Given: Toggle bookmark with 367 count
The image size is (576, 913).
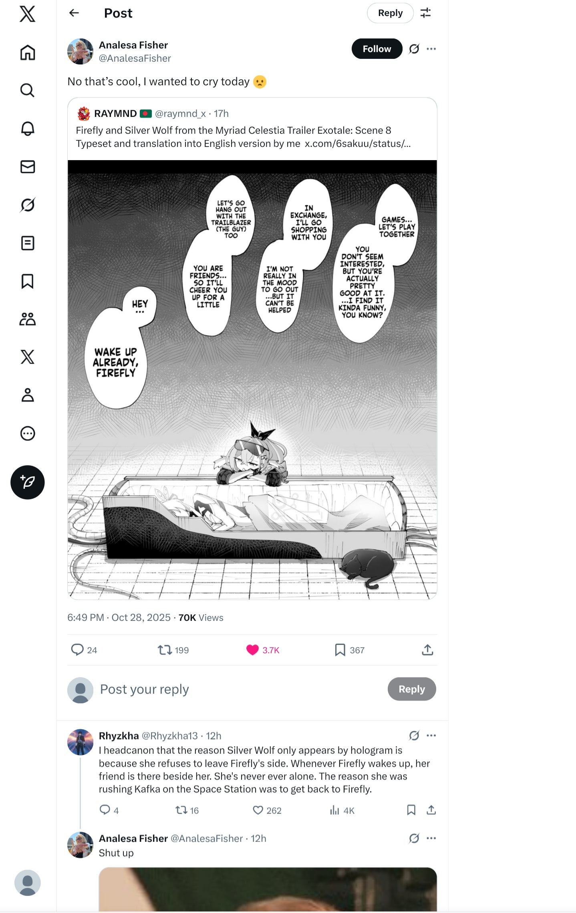Looking at the screenshot, I should pyautogui.click(x=340, y=650).
